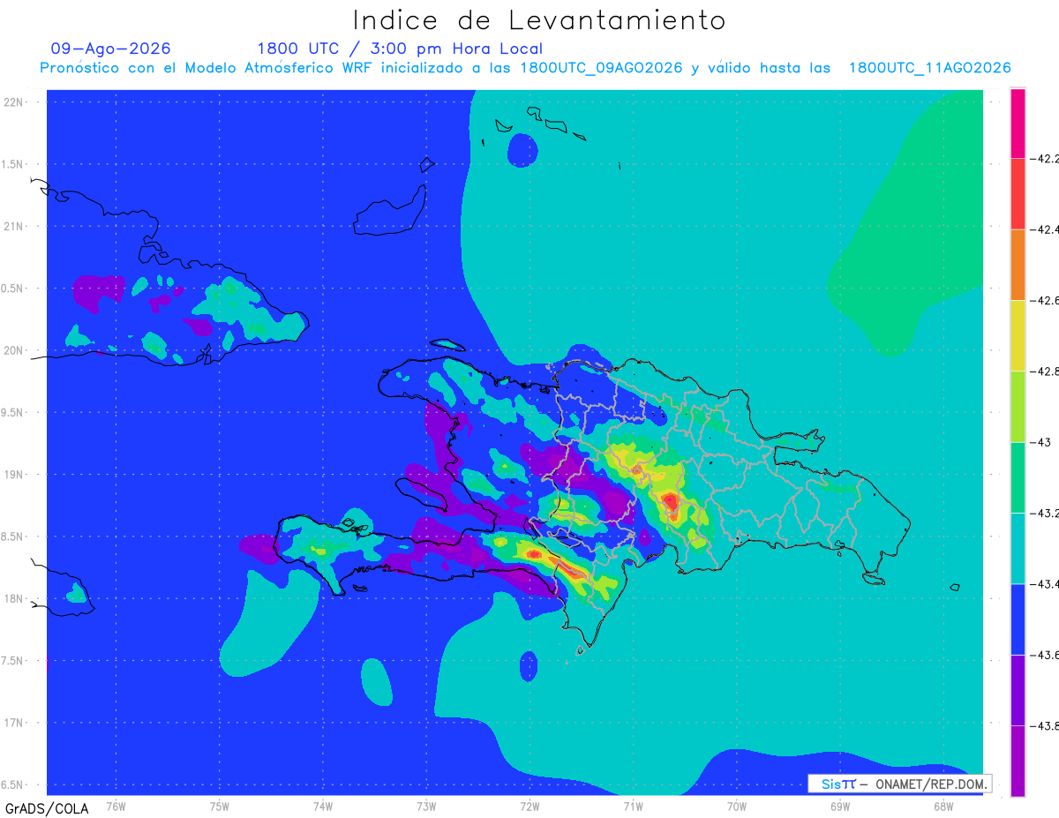Click legend value '-42.8'
This screenshot has height=818, width=1059.
[1044, 371]
